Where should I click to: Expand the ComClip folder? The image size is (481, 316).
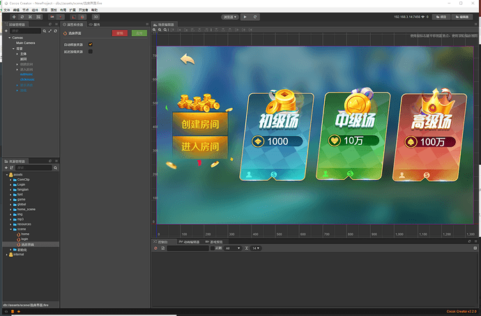pyautogui.click(x=10, y=180)
